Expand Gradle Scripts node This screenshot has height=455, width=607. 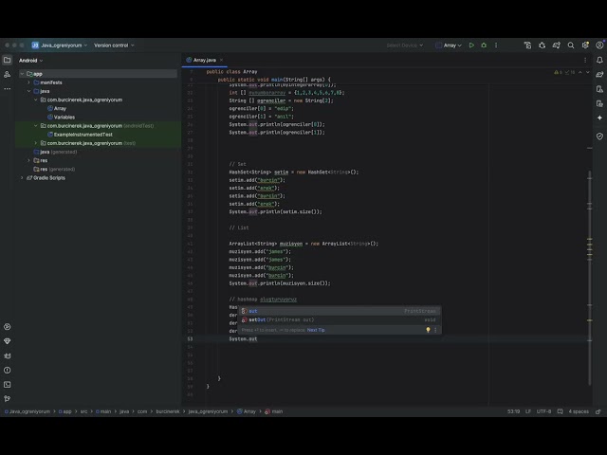pyautogui.click(x=22, y=178)
